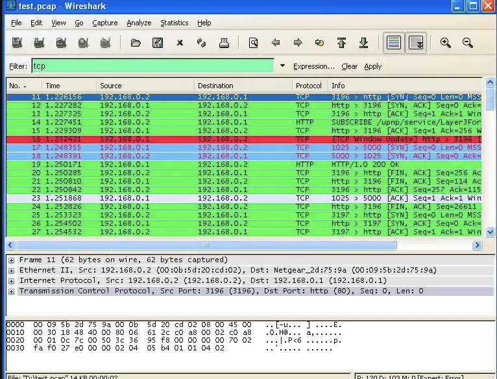Open the Analyze menu

point(139,23)
